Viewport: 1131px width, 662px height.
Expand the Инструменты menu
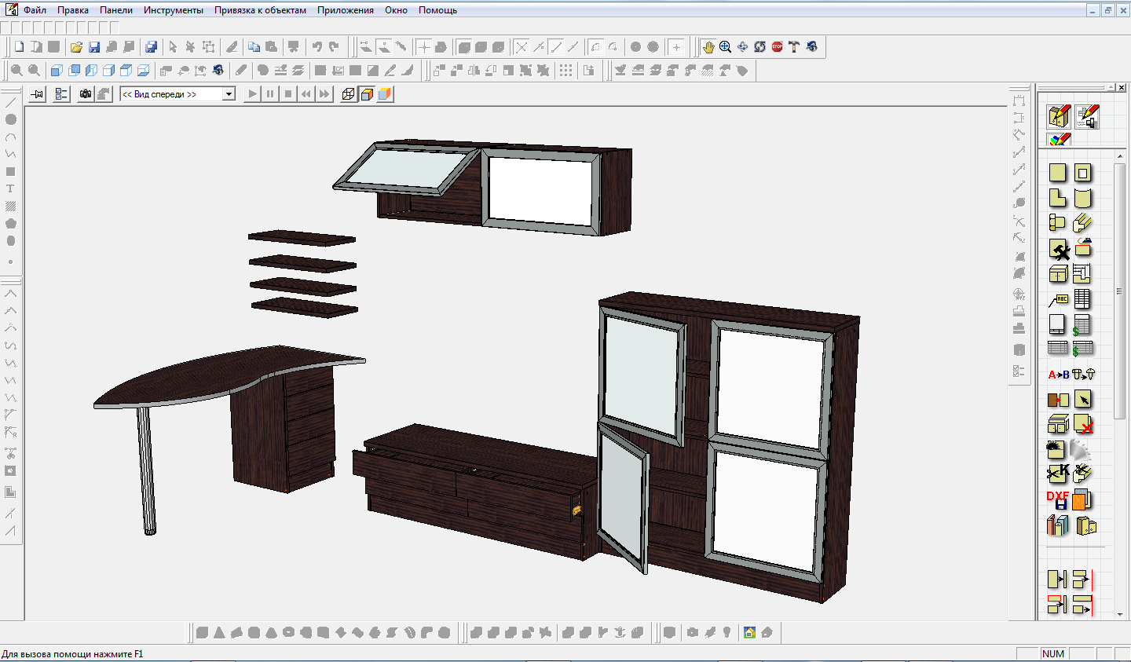tap(174, 10)
